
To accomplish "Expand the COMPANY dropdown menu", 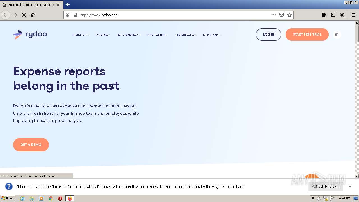I will coord(212,35).
